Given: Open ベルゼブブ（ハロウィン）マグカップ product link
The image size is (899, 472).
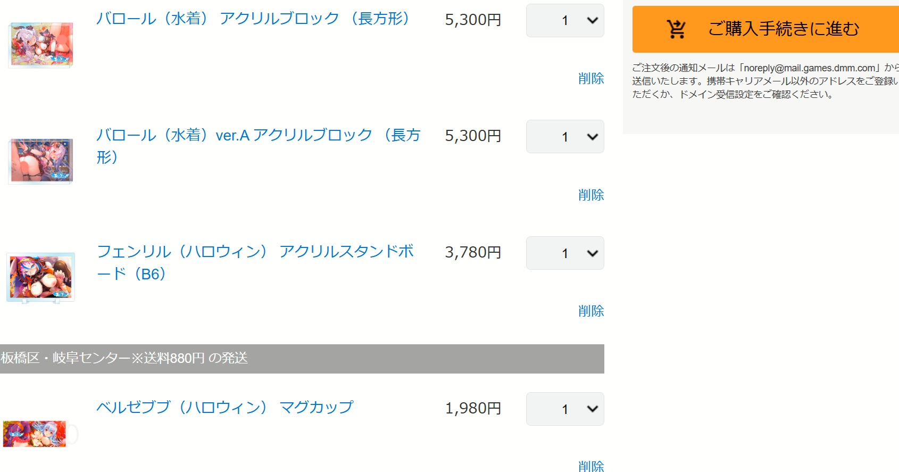Looking at the screenshot, I should [x=224, y=408].
